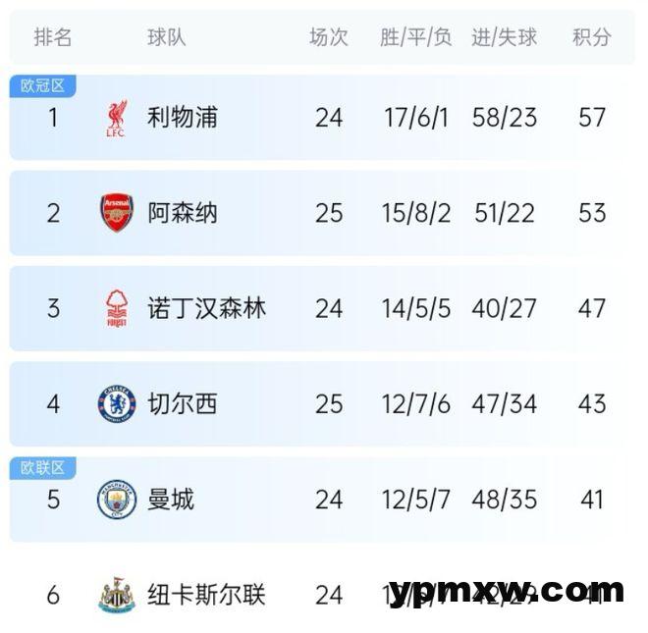Click the Newcastle United crest icon
Image resolution: width=648 pixels, height=633 pixels.
tap(116, 595)
